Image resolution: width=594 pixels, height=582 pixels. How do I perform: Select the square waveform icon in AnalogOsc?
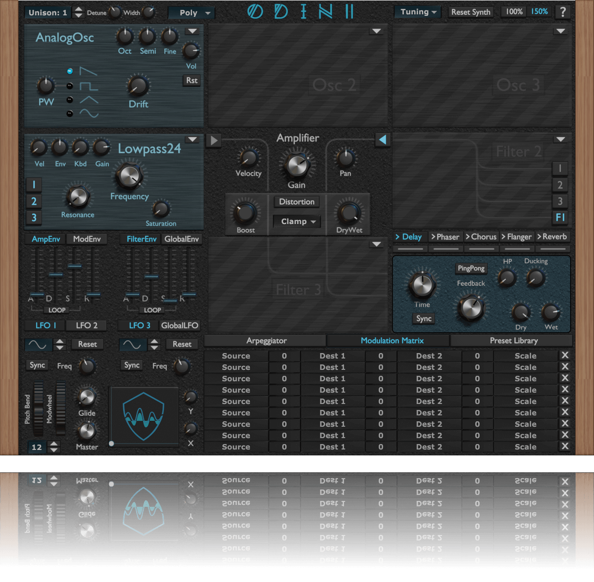click(x=89, y=86)
